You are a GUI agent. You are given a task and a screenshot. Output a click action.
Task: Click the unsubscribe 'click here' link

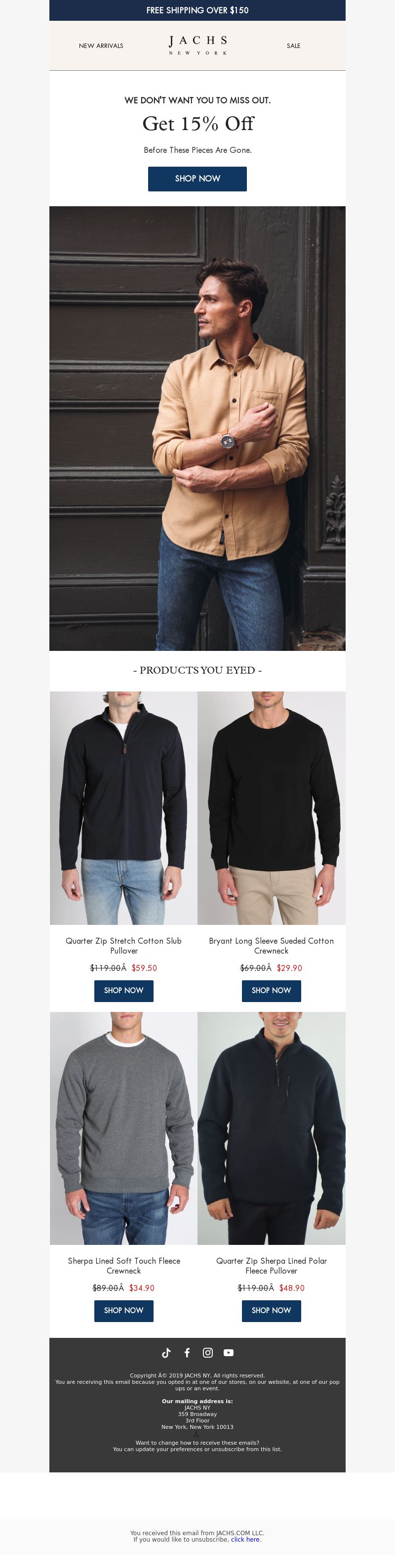pyautogui.click(x=245, y=1539)
